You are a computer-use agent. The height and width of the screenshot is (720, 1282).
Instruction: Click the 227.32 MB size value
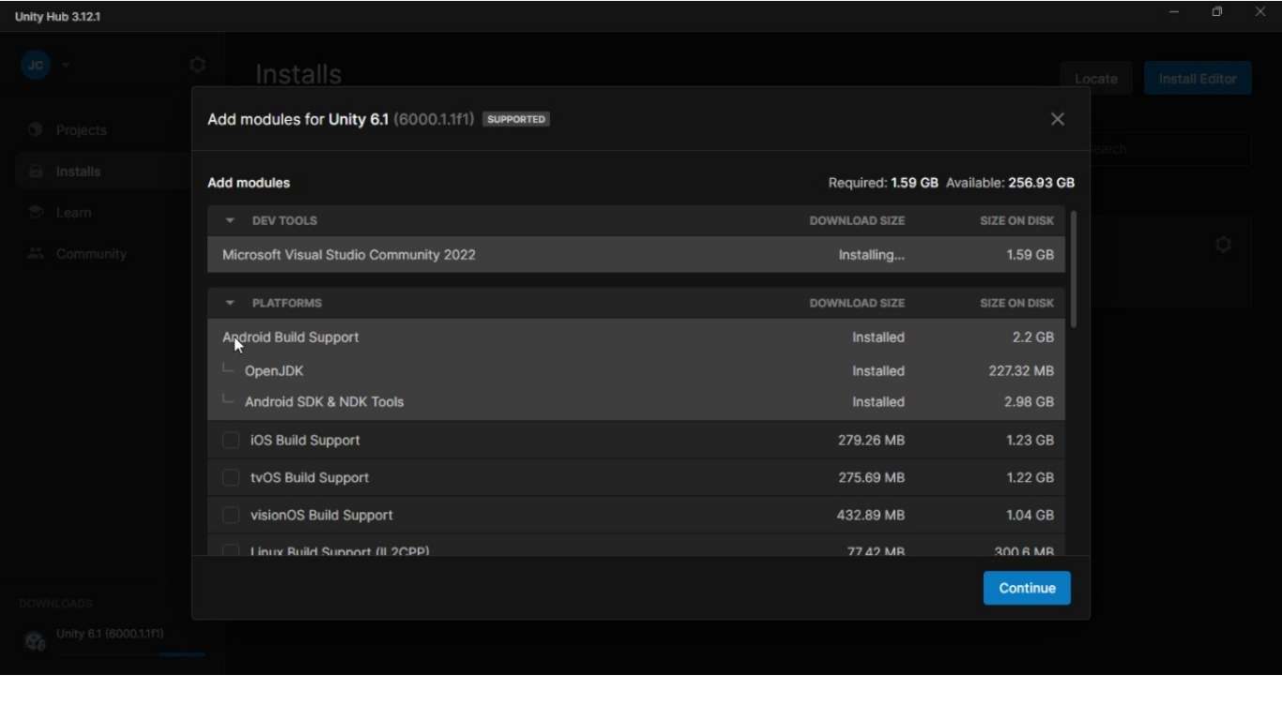[1021, 371]
